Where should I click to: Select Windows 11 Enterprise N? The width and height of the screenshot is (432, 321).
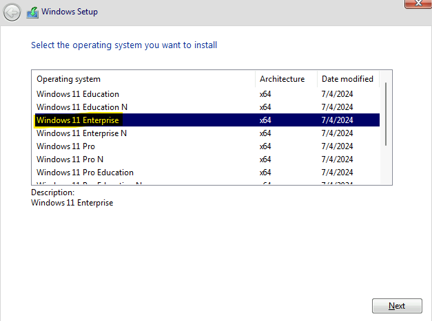click(x=207, y=133)
